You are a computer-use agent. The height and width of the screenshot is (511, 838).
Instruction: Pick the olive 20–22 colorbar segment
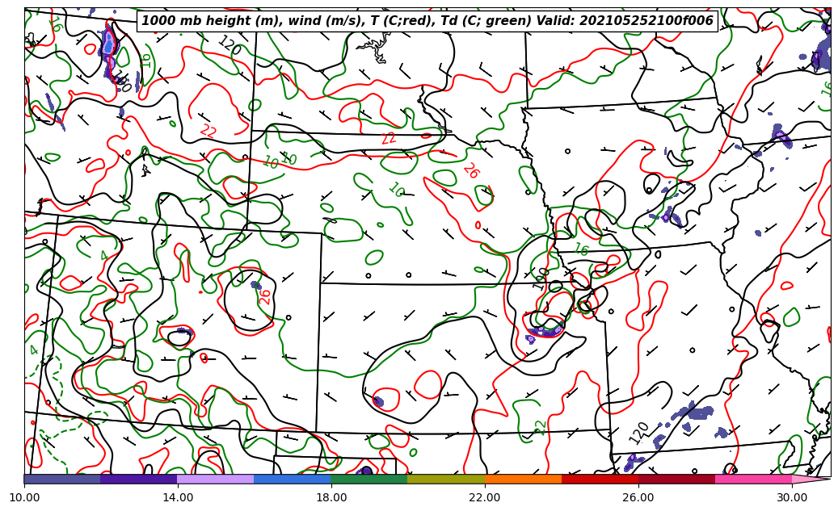[x=446, y=479]
